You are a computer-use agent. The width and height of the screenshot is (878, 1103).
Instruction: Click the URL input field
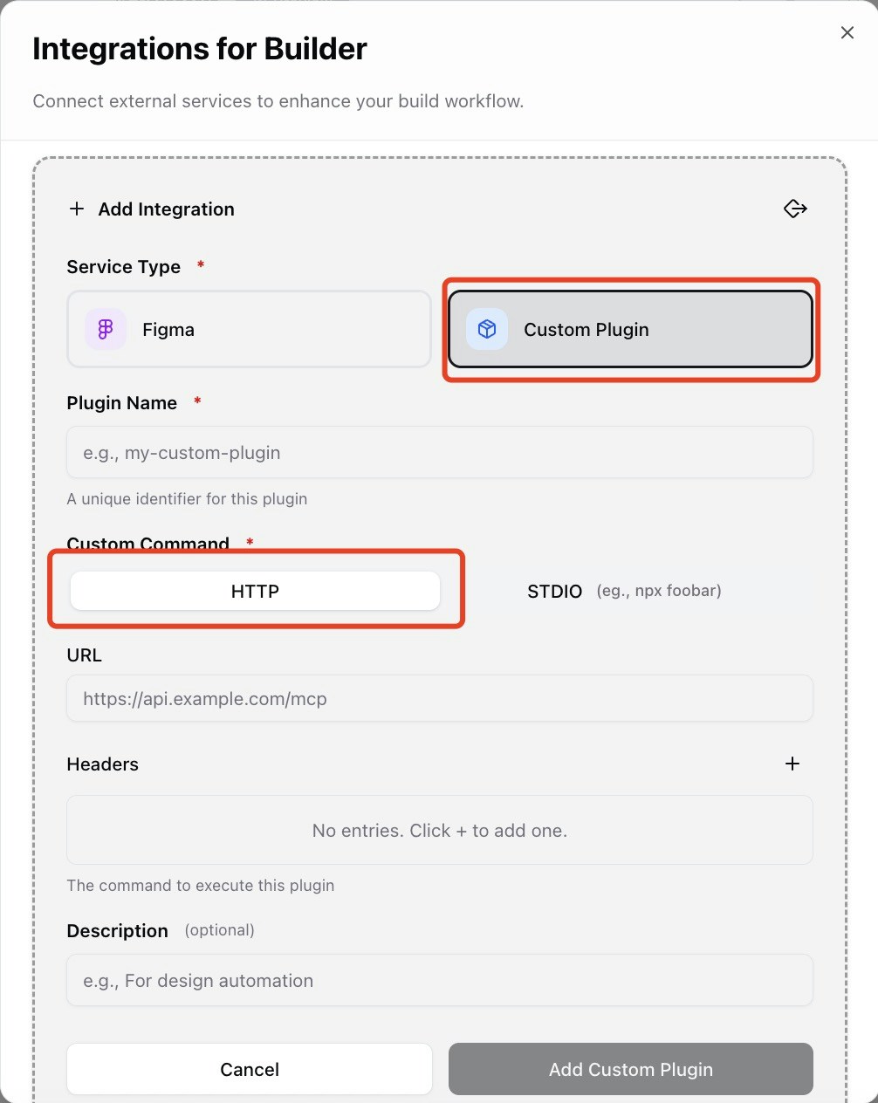pyautogui.click(x=440, y=698)
